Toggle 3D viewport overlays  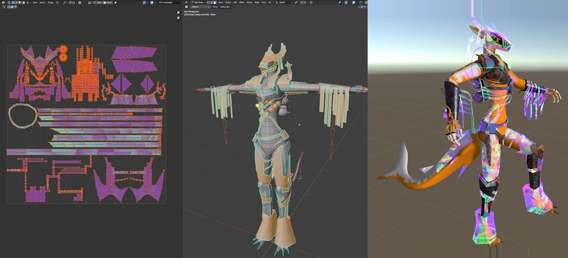click(x=354, y=3)
